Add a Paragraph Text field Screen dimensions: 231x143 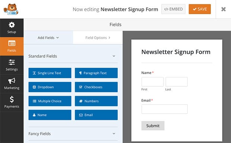coord(96,73)
